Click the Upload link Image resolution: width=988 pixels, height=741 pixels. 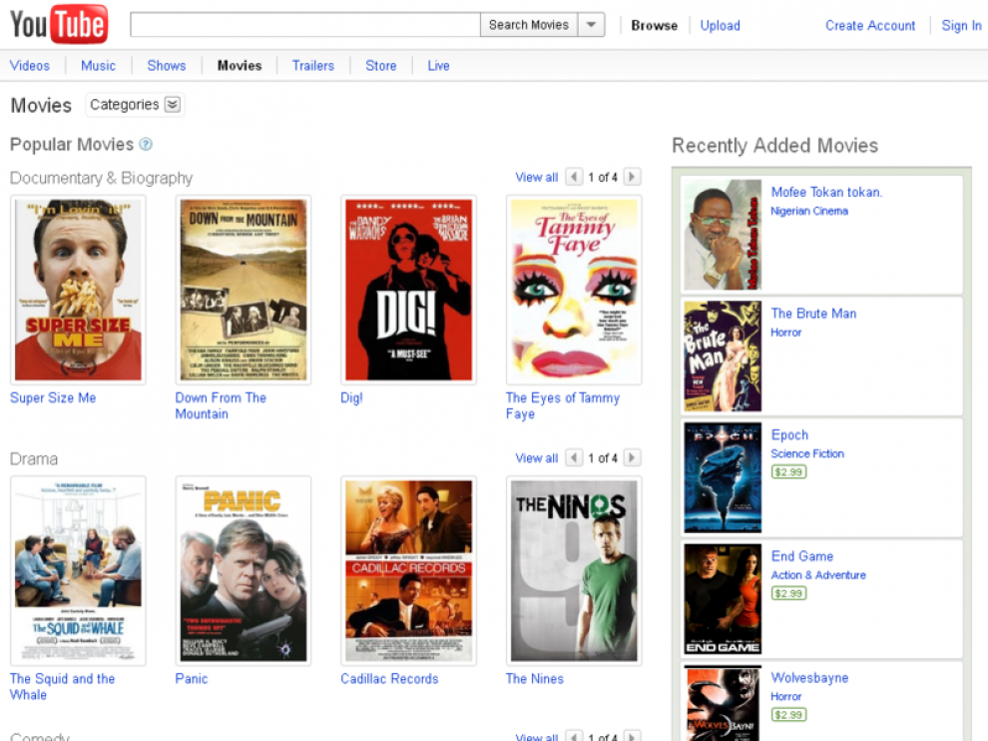coord(721,26)
